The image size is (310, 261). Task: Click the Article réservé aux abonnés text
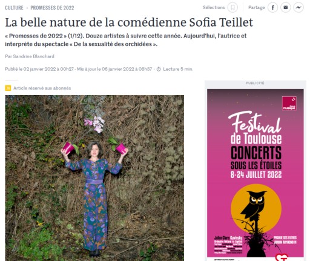tap(42, 88)
